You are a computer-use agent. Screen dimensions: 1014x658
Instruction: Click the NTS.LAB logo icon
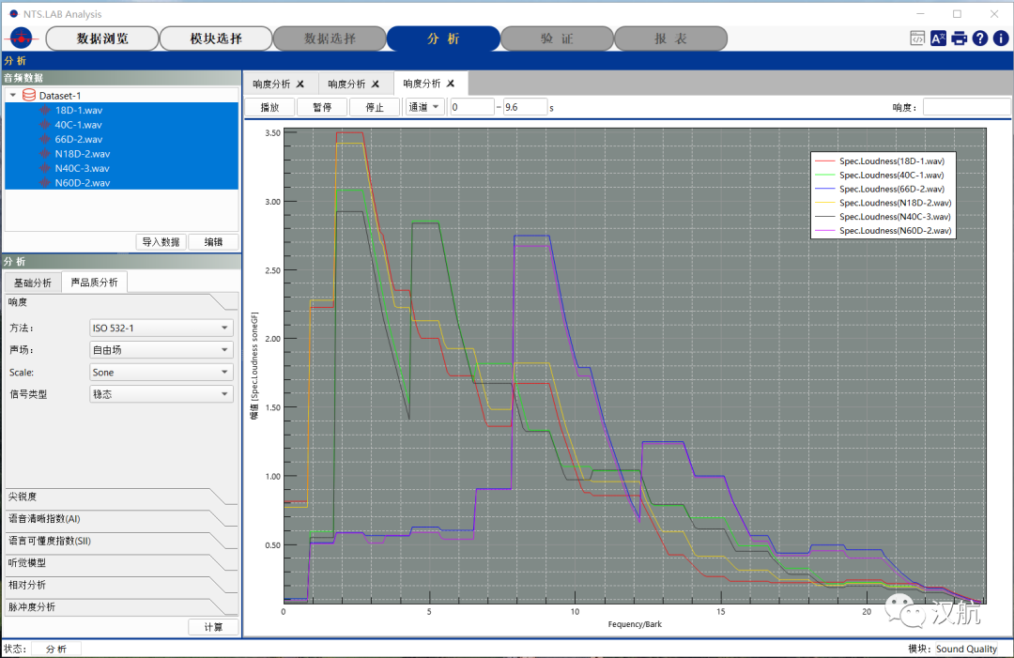21,38
